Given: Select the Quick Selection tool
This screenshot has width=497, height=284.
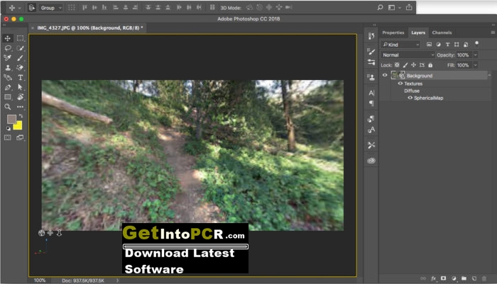Looking at the screenshot, I should [21, 48].
